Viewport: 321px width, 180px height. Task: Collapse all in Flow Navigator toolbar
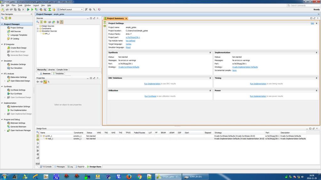coord(6,18)
